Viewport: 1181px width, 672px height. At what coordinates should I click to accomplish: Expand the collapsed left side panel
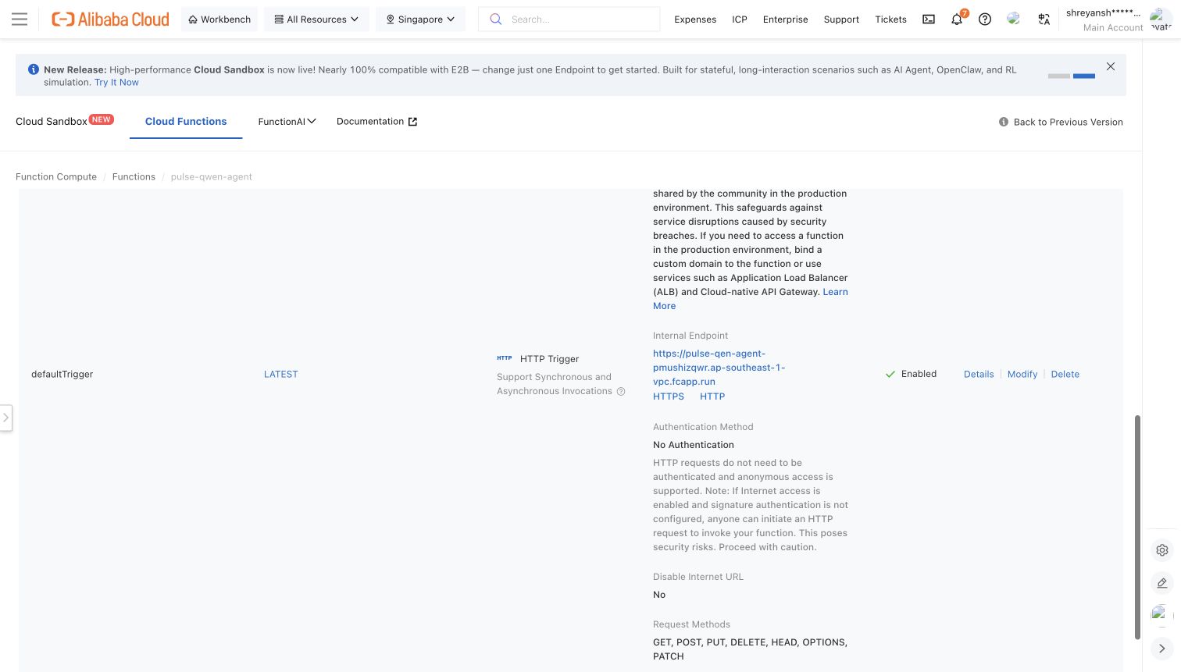(5, 418)
